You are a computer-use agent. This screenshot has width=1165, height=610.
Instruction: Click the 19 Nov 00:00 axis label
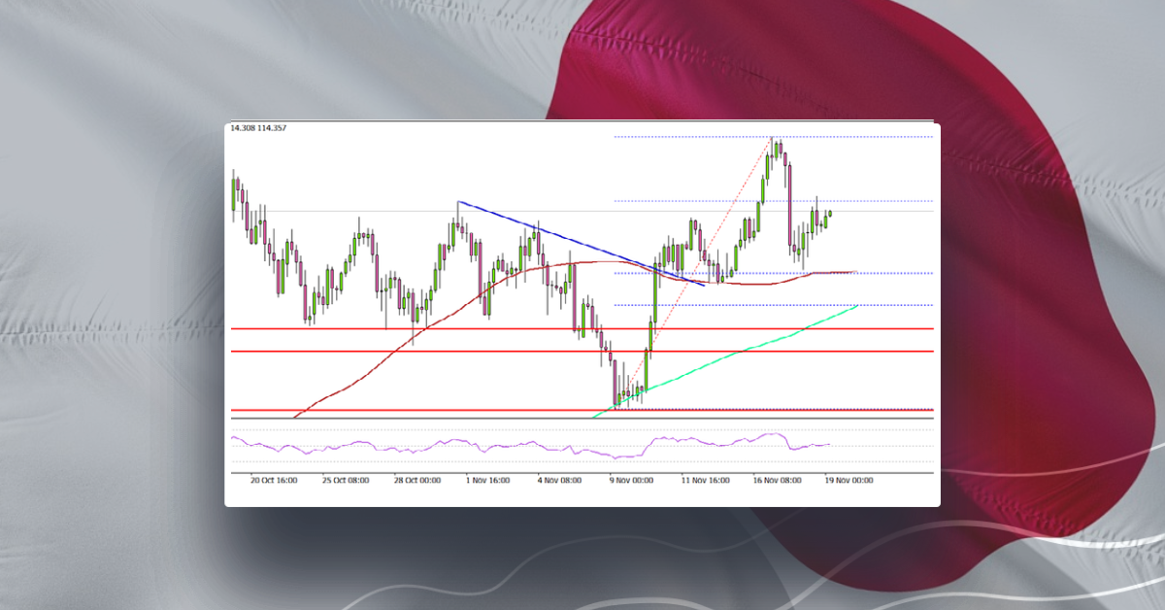point(849,479)
